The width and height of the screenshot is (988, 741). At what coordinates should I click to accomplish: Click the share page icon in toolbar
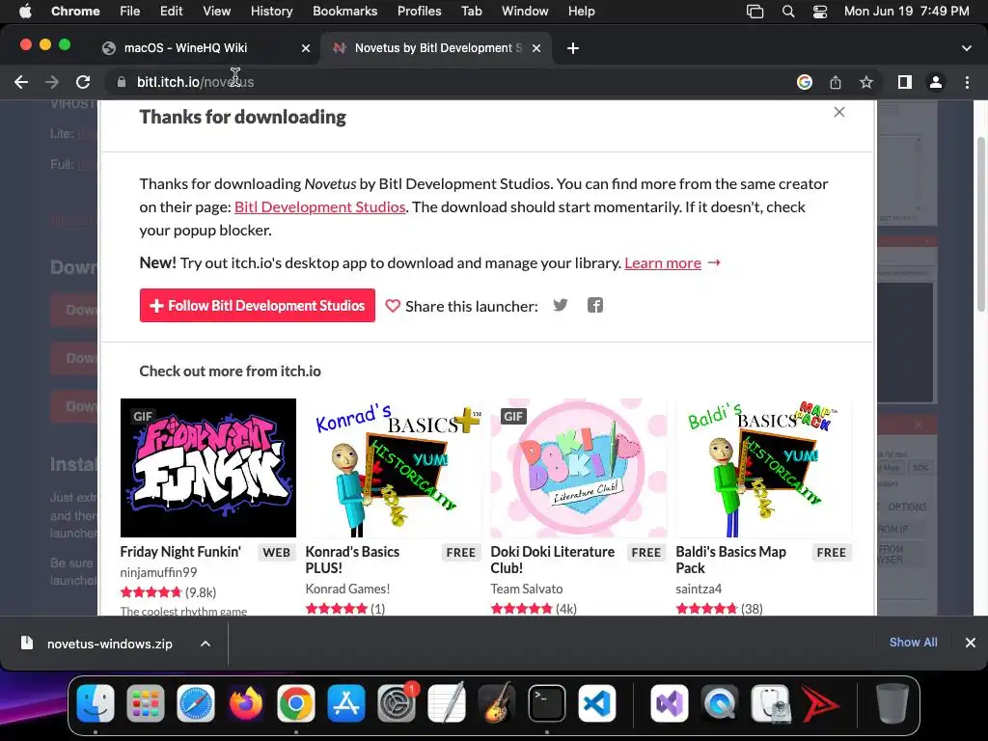(x=836, y=82)
